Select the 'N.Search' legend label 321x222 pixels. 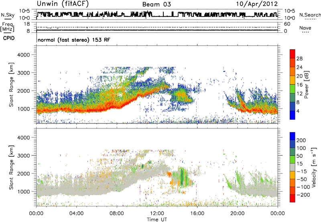pos(310,15)
